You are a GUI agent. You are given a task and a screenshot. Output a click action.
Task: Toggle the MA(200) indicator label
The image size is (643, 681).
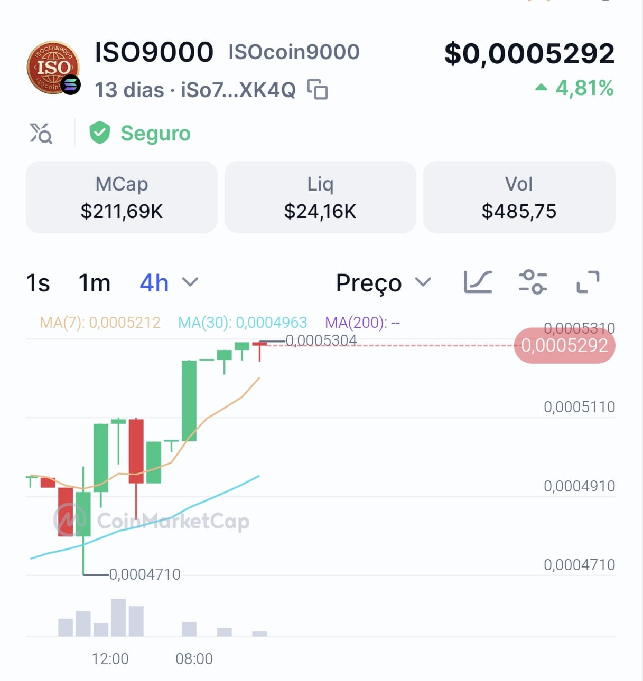point(362,323)
